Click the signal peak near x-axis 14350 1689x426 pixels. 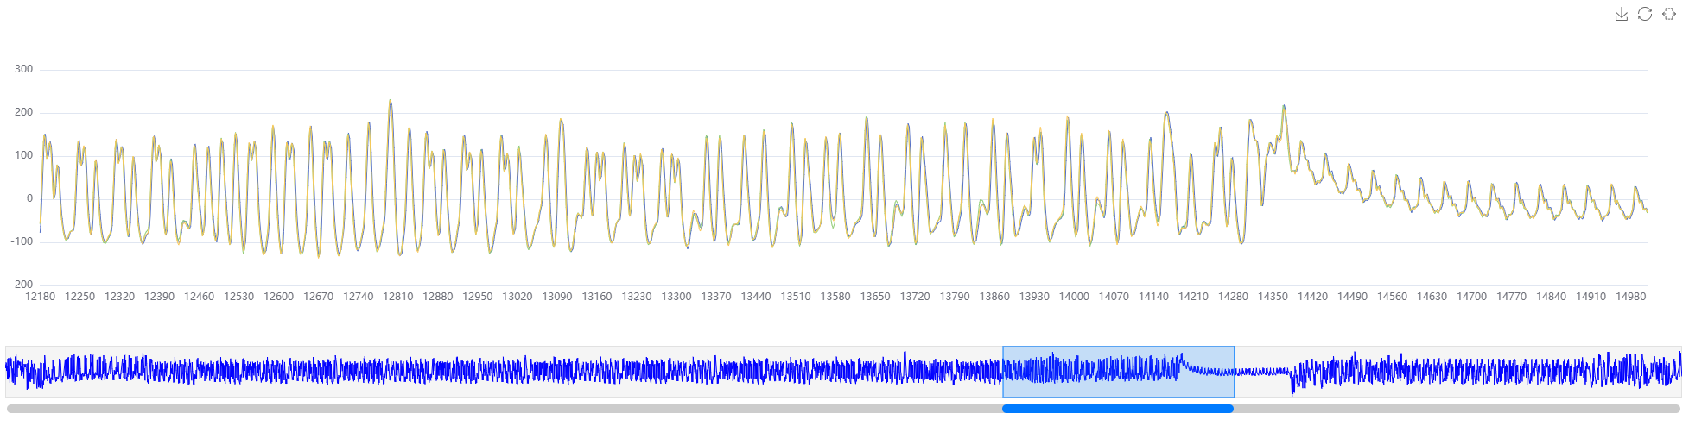click(1284, 107)
